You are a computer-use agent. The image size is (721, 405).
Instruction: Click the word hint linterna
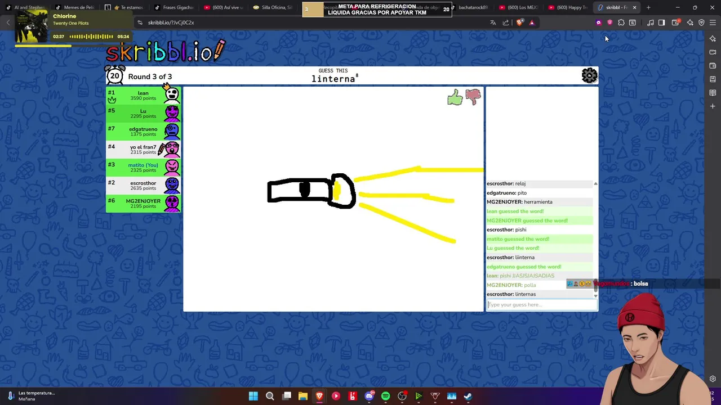click(x=333, y=79)
